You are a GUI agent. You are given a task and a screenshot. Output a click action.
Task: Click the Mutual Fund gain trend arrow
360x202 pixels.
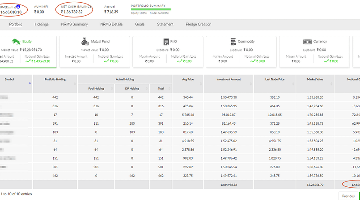click(106, 61)
